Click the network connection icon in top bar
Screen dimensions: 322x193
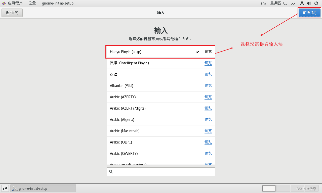click(x=302, y=3)
